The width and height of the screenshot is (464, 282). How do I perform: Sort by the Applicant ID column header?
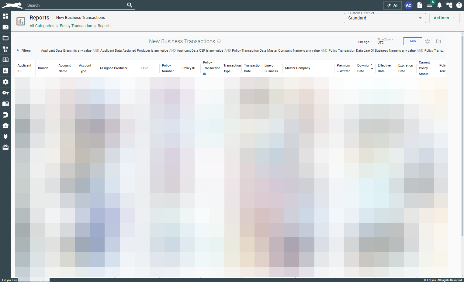(x=24, y=68)
